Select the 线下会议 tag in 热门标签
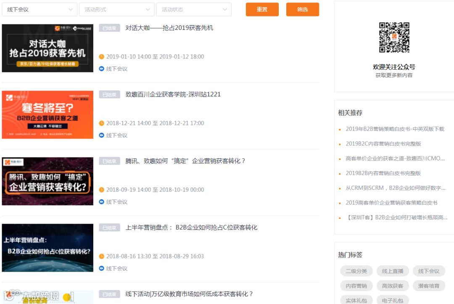This screenshot has height=304, width=454. (x=429, y=271)
